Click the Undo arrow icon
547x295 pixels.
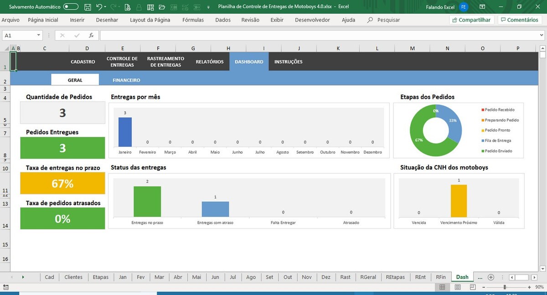point(99,7)
